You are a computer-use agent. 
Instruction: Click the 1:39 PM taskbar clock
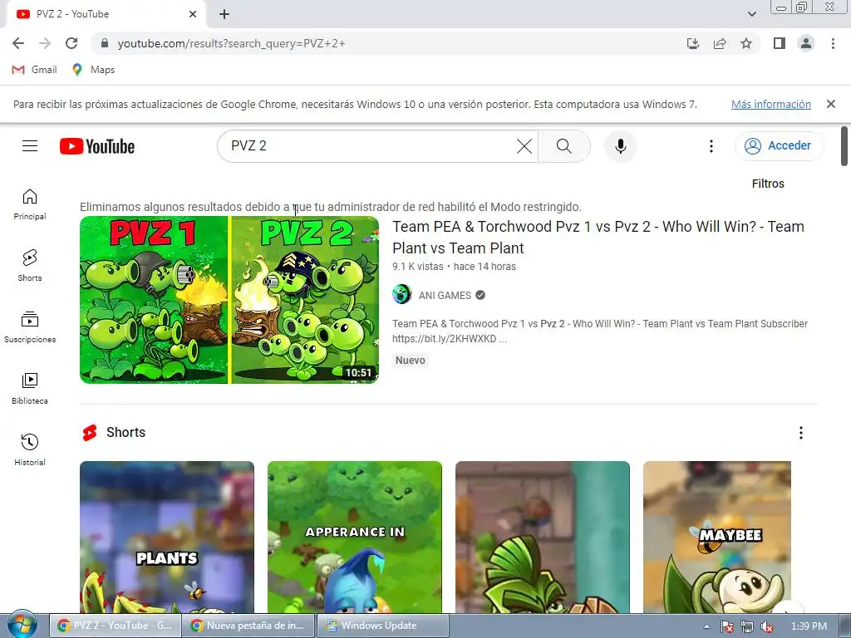tap(809, 626)
